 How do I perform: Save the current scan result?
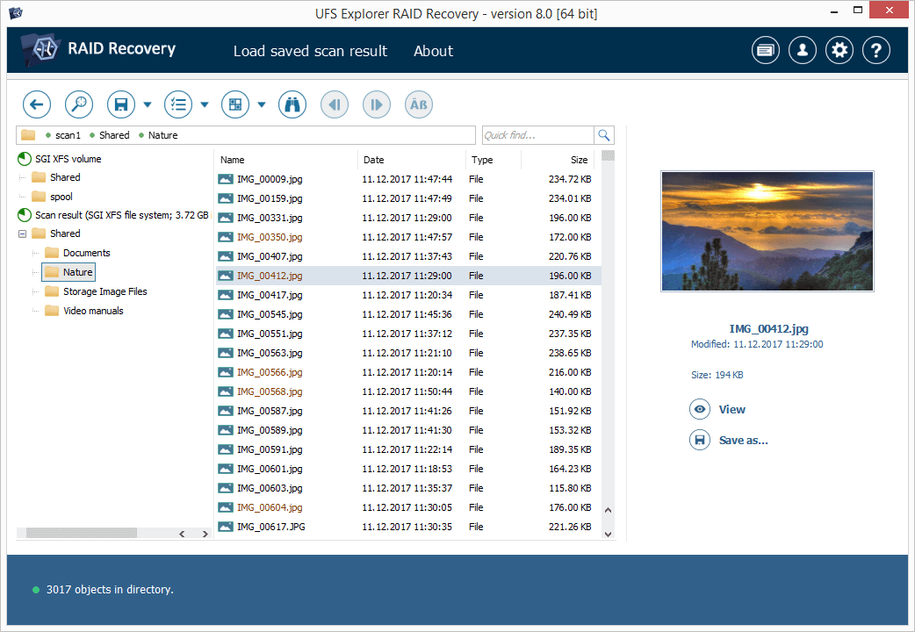120,104
